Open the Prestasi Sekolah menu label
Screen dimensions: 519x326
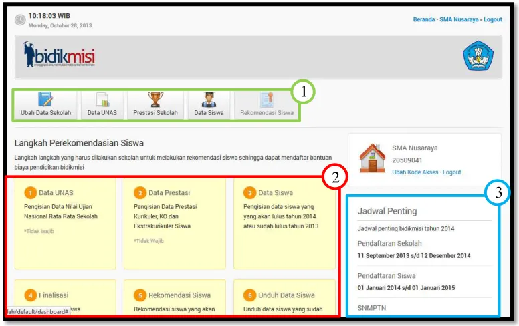pyautogui.click(x=155, y=112)
